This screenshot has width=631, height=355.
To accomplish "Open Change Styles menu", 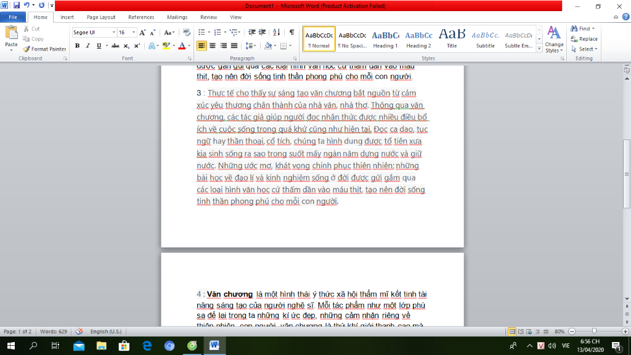I will 554,39.
